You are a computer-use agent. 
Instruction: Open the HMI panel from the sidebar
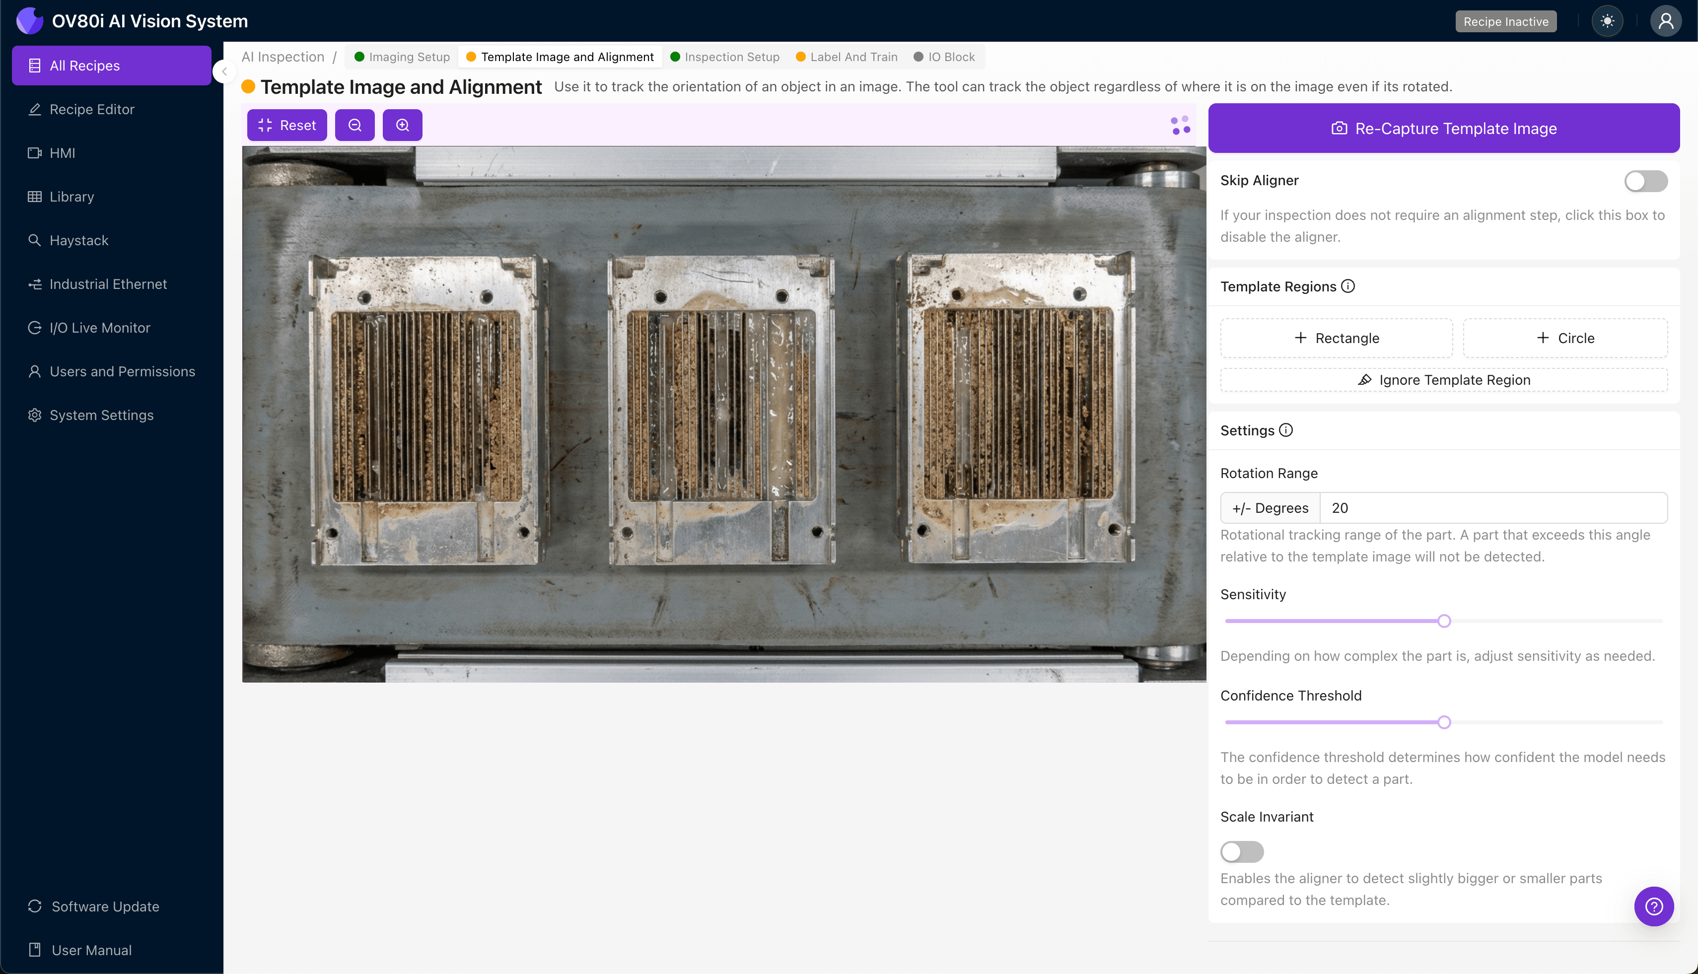(x=62, y=153)
